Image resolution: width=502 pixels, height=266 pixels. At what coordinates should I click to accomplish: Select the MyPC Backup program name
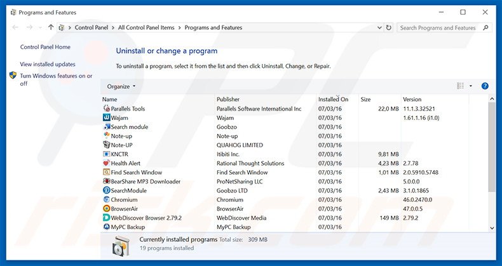click(x=128, y=227)
